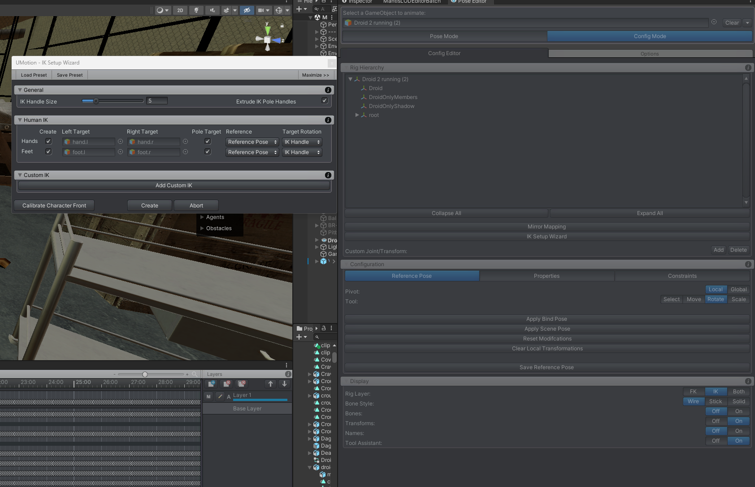Open Feet Reference dropdown
Screen dimensions: 755x487
[x=252, y=152]
